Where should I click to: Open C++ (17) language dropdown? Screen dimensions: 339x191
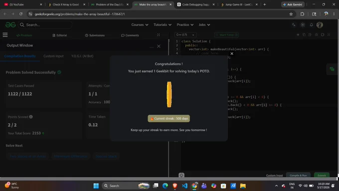point(185,35)
